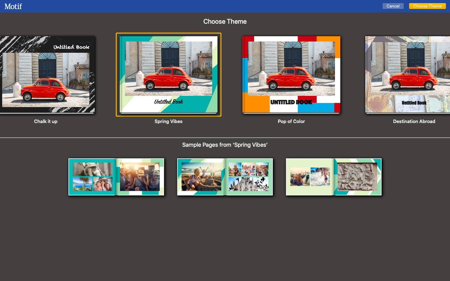450x281 pixels.
Task: Open sample page with stone relief carving
Action: tap(357, 177)
